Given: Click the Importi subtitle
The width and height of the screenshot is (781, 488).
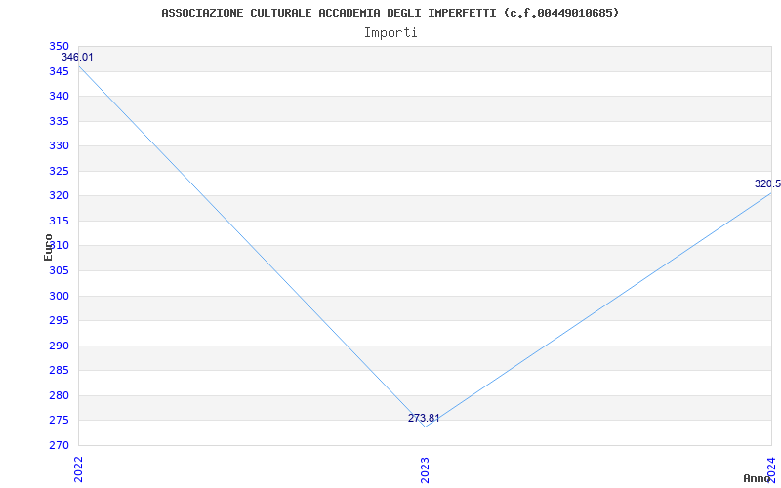Looking at the screenshot, I should (390, 33).
